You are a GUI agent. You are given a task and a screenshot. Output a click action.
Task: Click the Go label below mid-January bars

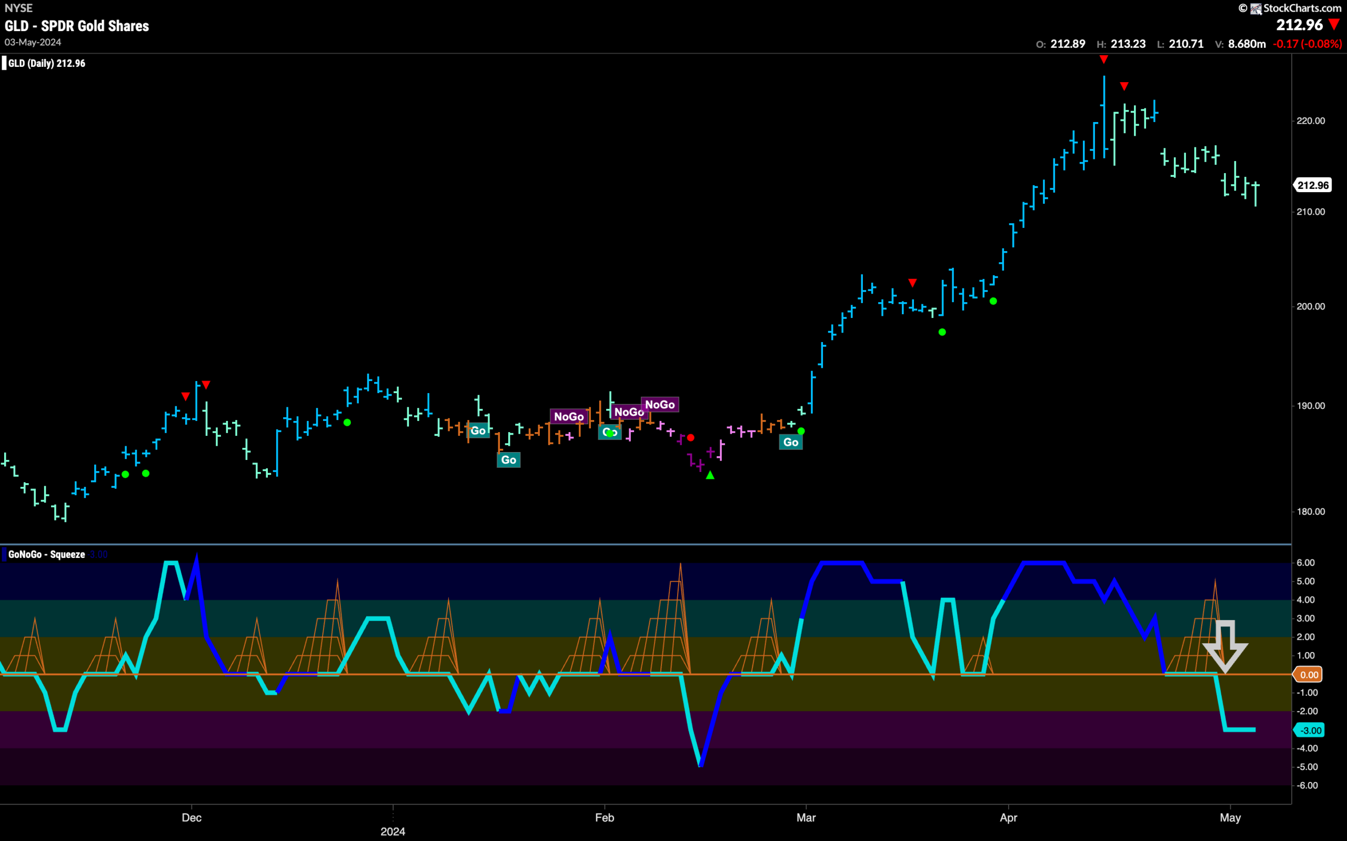[508, 460]
